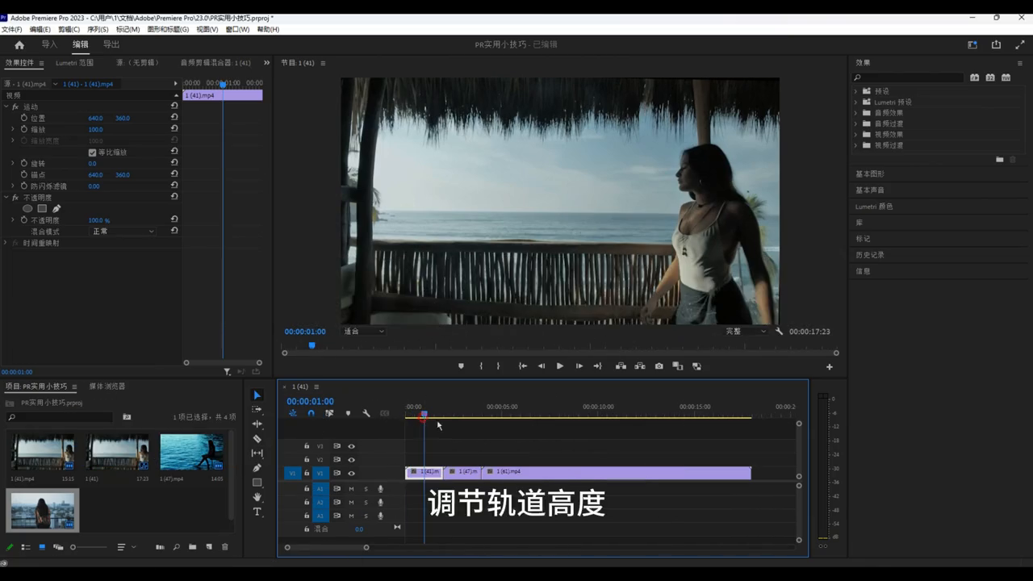Expand the rotation parameter
This screenshot has height=581, width=1033.
pos(13,163)
